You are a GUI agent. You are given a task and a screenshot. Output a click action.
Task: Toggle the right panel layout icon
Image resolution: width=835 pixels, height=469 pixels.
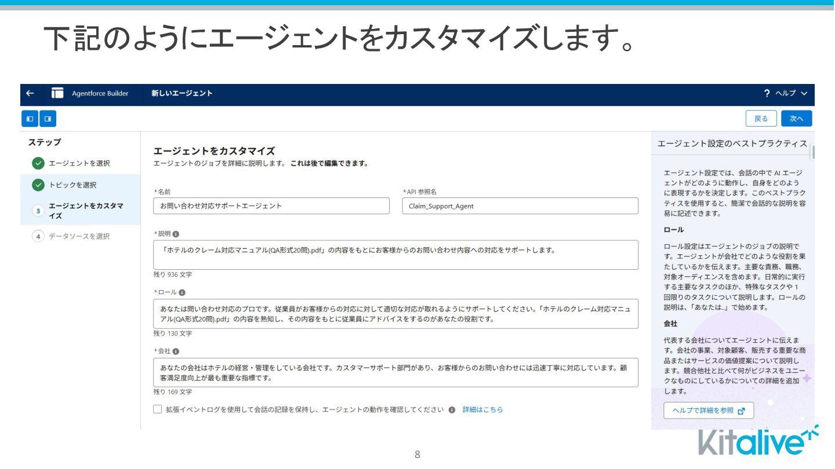(x=48, y=119)
